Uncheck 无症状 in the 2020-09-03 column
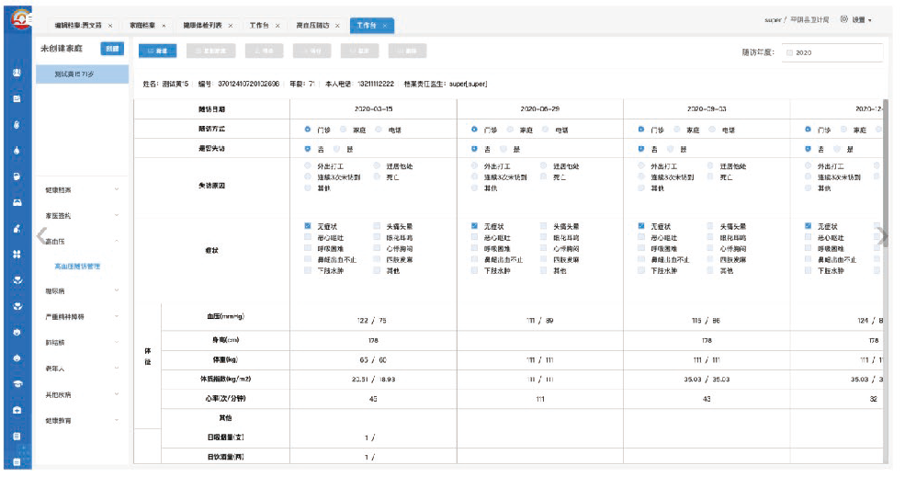This screenshot has height=477, width=905. tap(641, 226)
